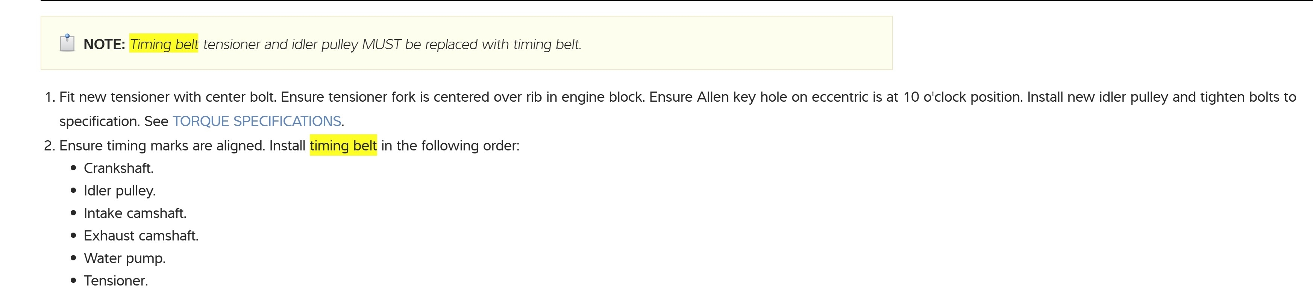Open the TORQUE SPECIFICATIONS link
Screen dimensions: 1313x299
point(256,121)
